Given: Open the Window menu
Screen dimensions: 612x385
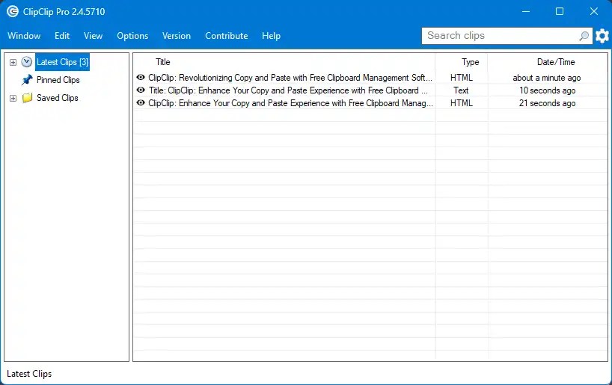Looking at the screenshot, I should pyautogui.click(x=24, y=36).
